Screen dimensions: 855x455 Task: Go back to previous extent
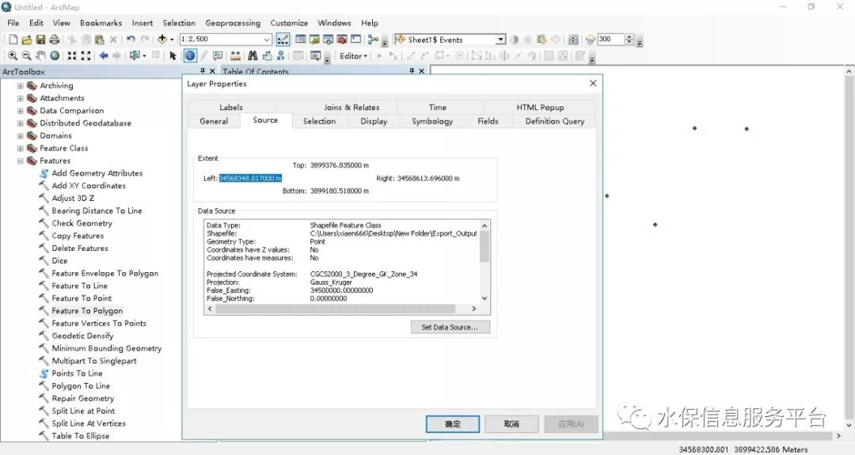click(x=104, y=55)
